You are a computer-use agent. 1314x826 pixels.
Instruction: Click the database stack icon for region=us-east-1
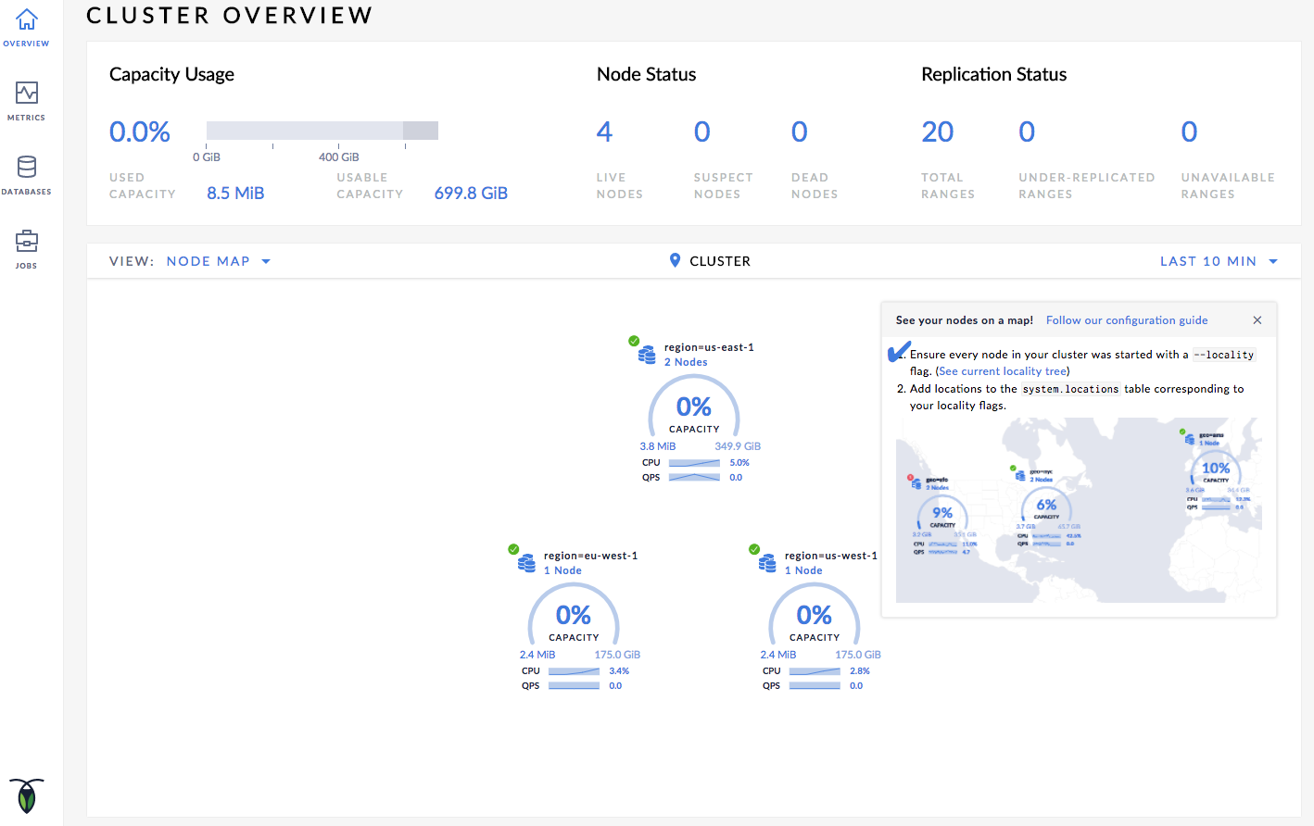pyautogui.click(x=646, y=353)
